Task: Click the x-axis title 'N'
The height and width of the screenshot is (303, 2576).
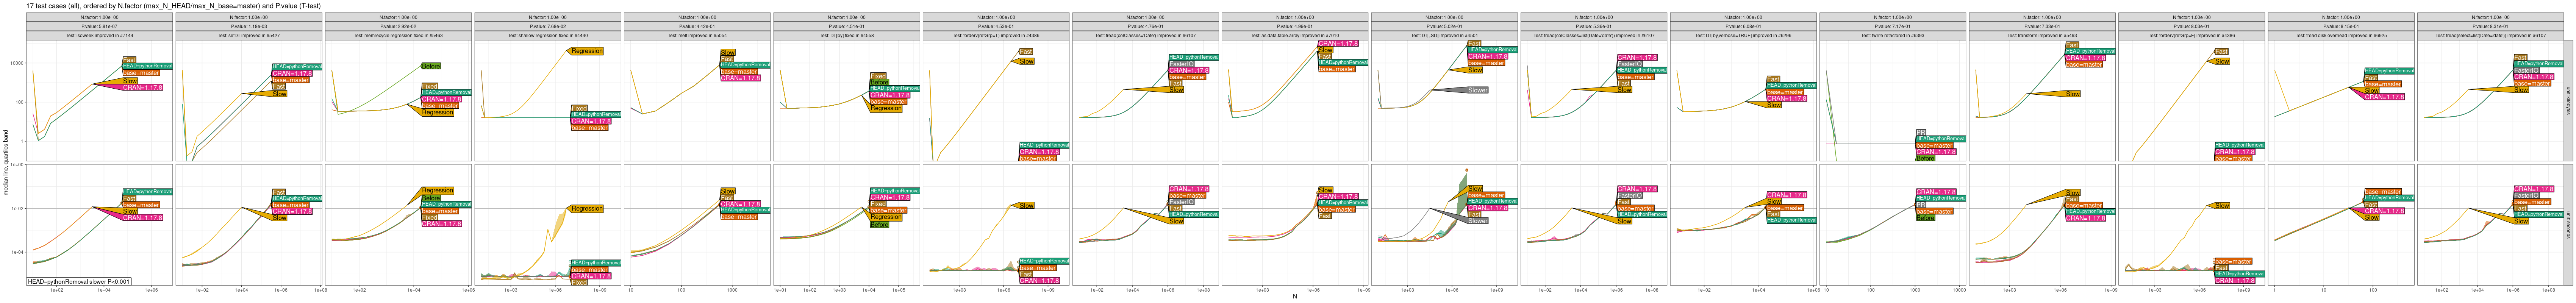Action: (x=1295, y=297)
